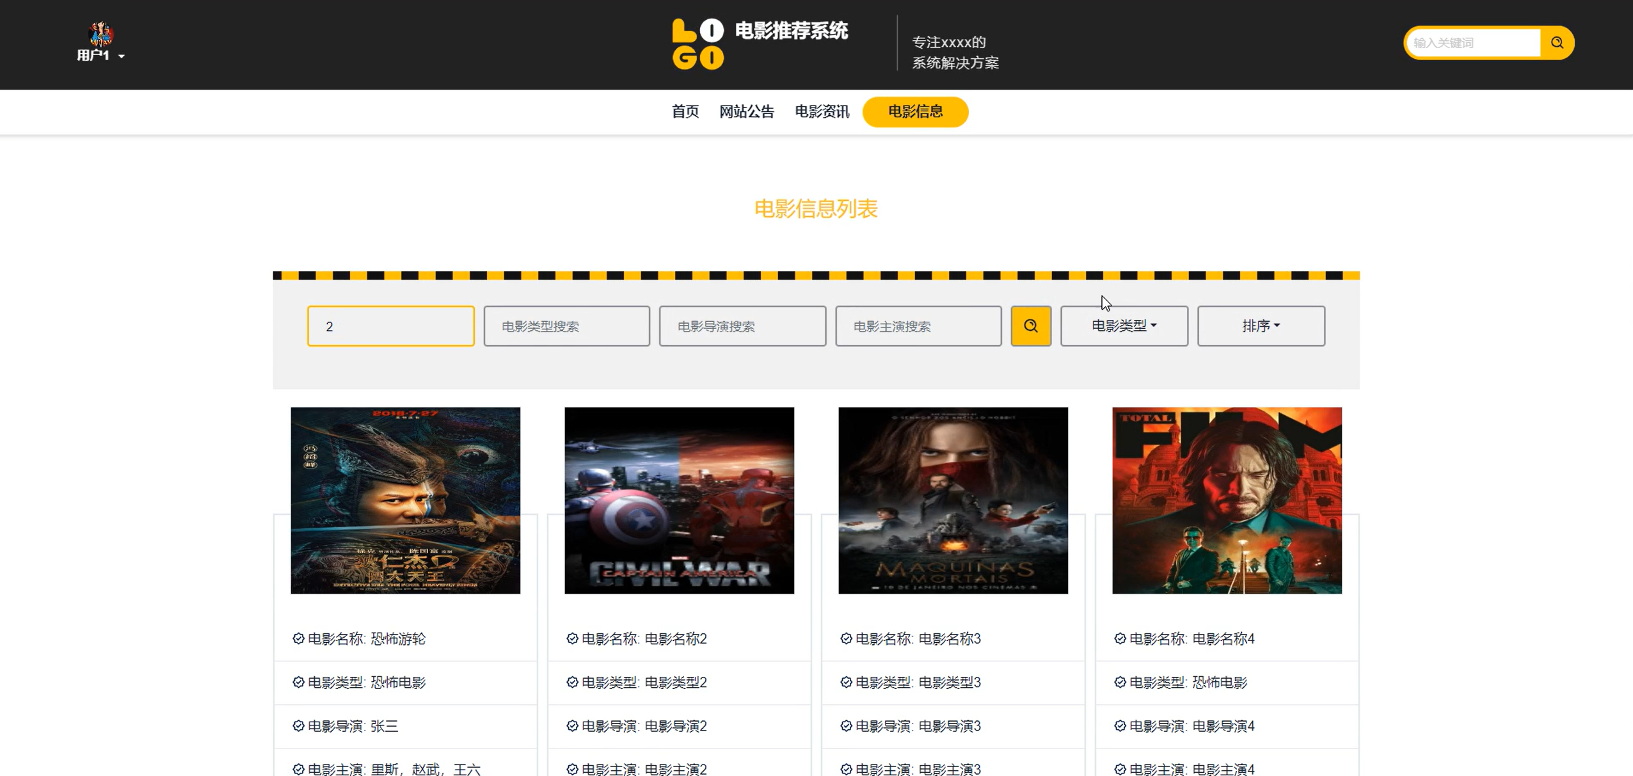The image size is (1633, 776).
Task: Click check icon beside 电影名称: 恐怖游轮
Action: pyautogui.click(x=298, y=638)
